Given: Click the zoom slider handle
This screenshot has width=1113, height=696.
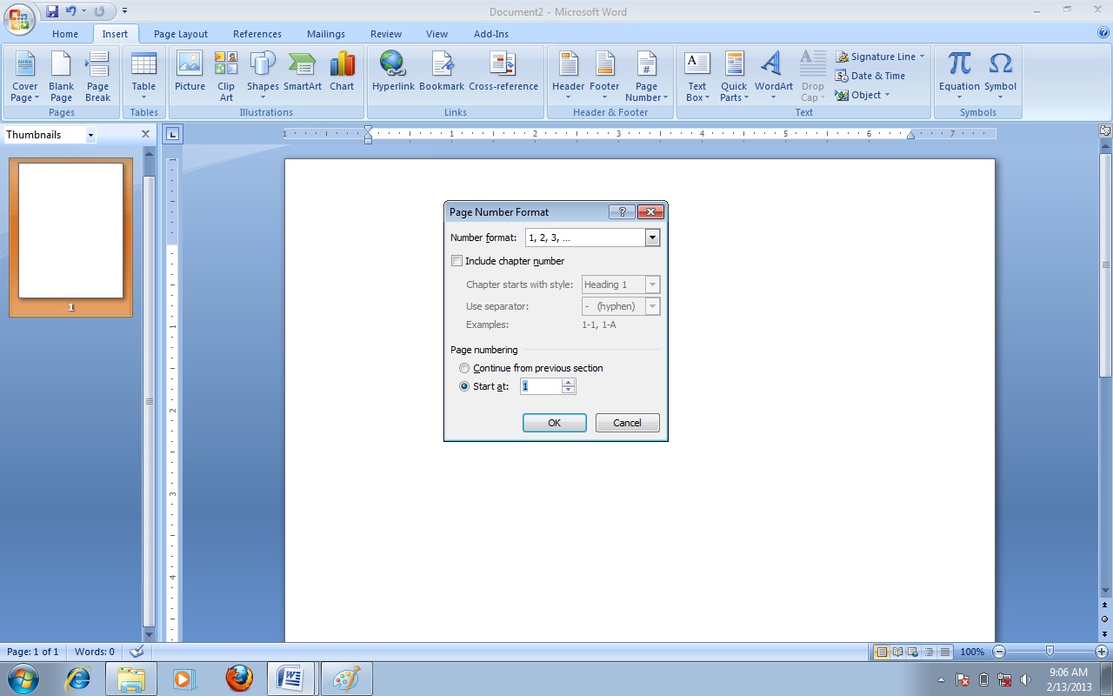Looking at the screenshot, I should [x=1050, y=651].
